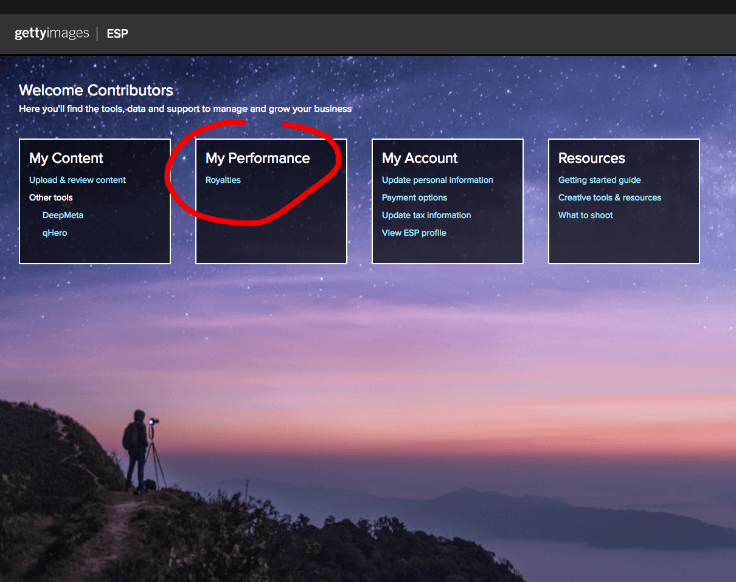The image size is (736, 582).
Task: Go to the Royalties page
Action: (x=223, y=180)
